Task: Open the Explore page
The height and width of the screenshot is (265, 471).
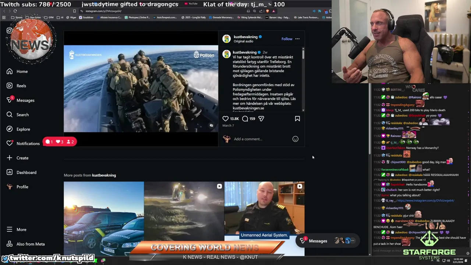Action: coord(18,129)
